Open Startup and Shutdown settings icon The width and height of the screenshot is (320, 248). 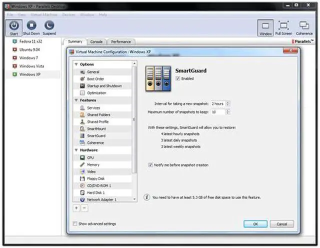(82, 86)
